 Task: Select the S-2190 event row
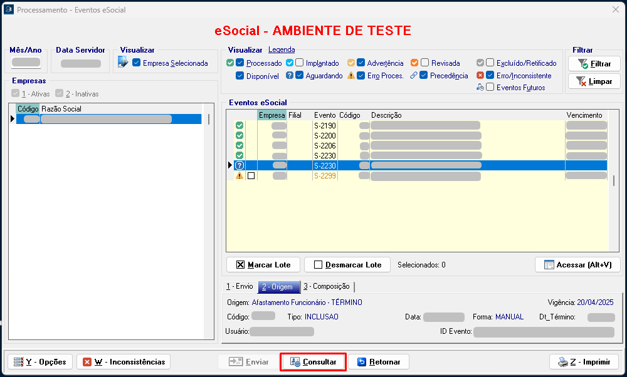tap(325, 126)
